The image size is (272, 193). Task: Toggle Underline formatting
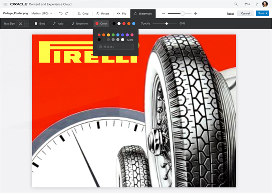click(79, 24)
